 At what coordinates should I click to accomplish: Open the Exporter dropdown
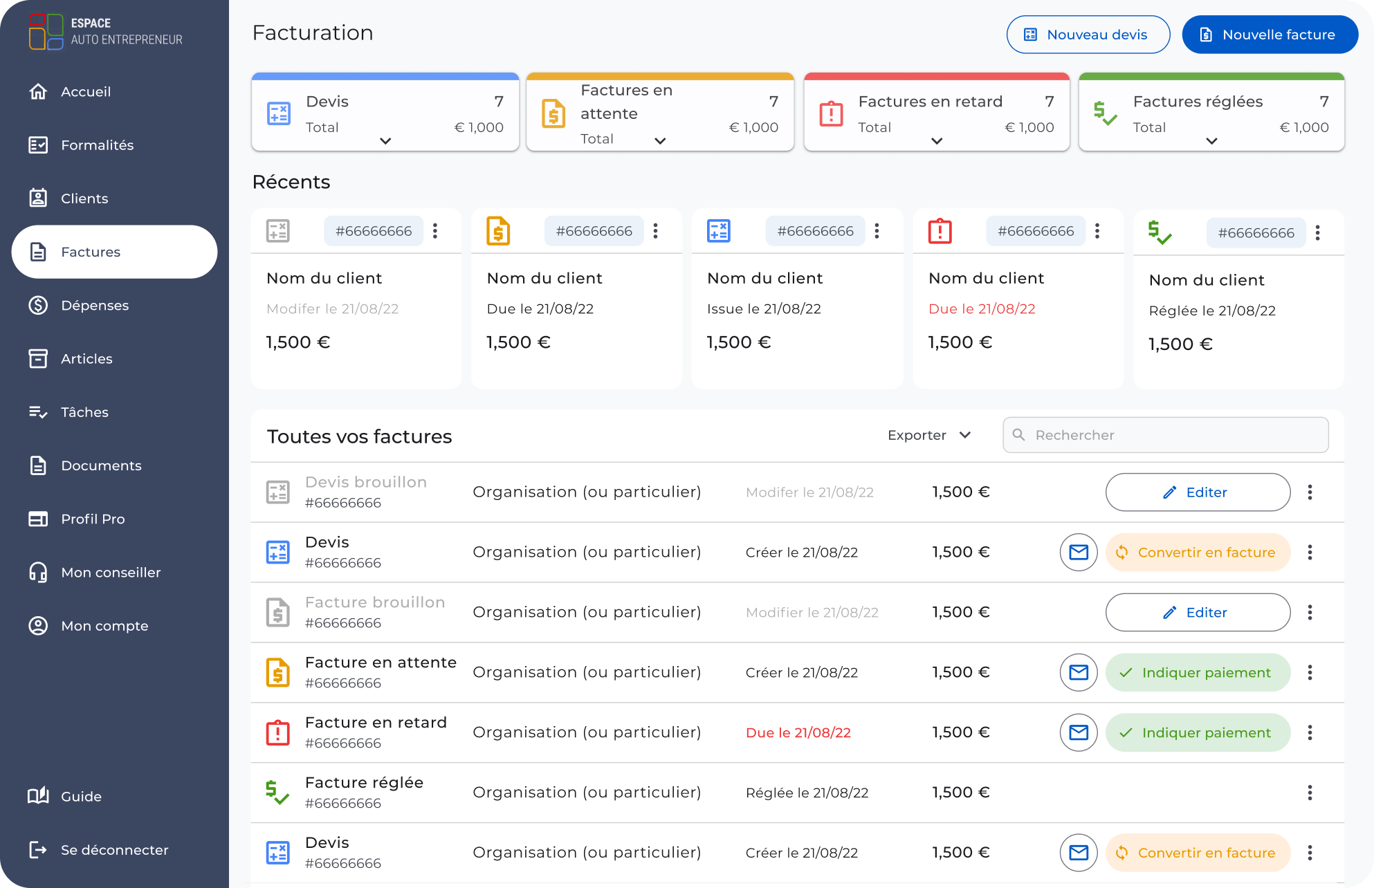point(929,435)
